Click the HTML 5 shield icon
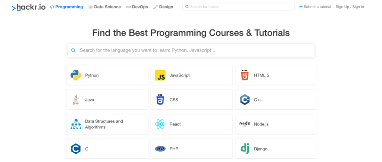Viewport: 382px width, 162px height. point(245,75)
